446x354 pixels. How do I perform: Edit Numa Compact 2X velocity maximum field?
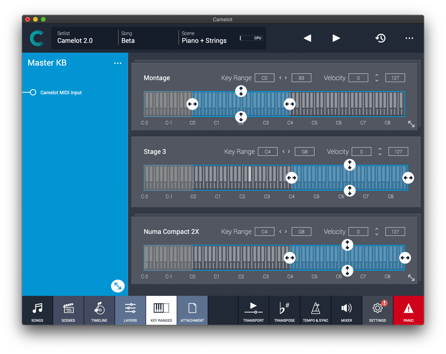pyautogui.click(x=395, y=232)
